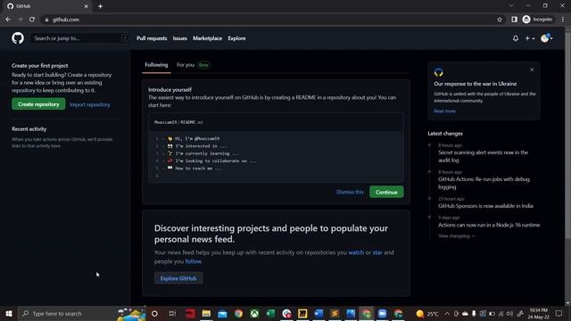Viewport: 571px width, 321px height.
Task: Click View changelog link
Action: (456, 235)
